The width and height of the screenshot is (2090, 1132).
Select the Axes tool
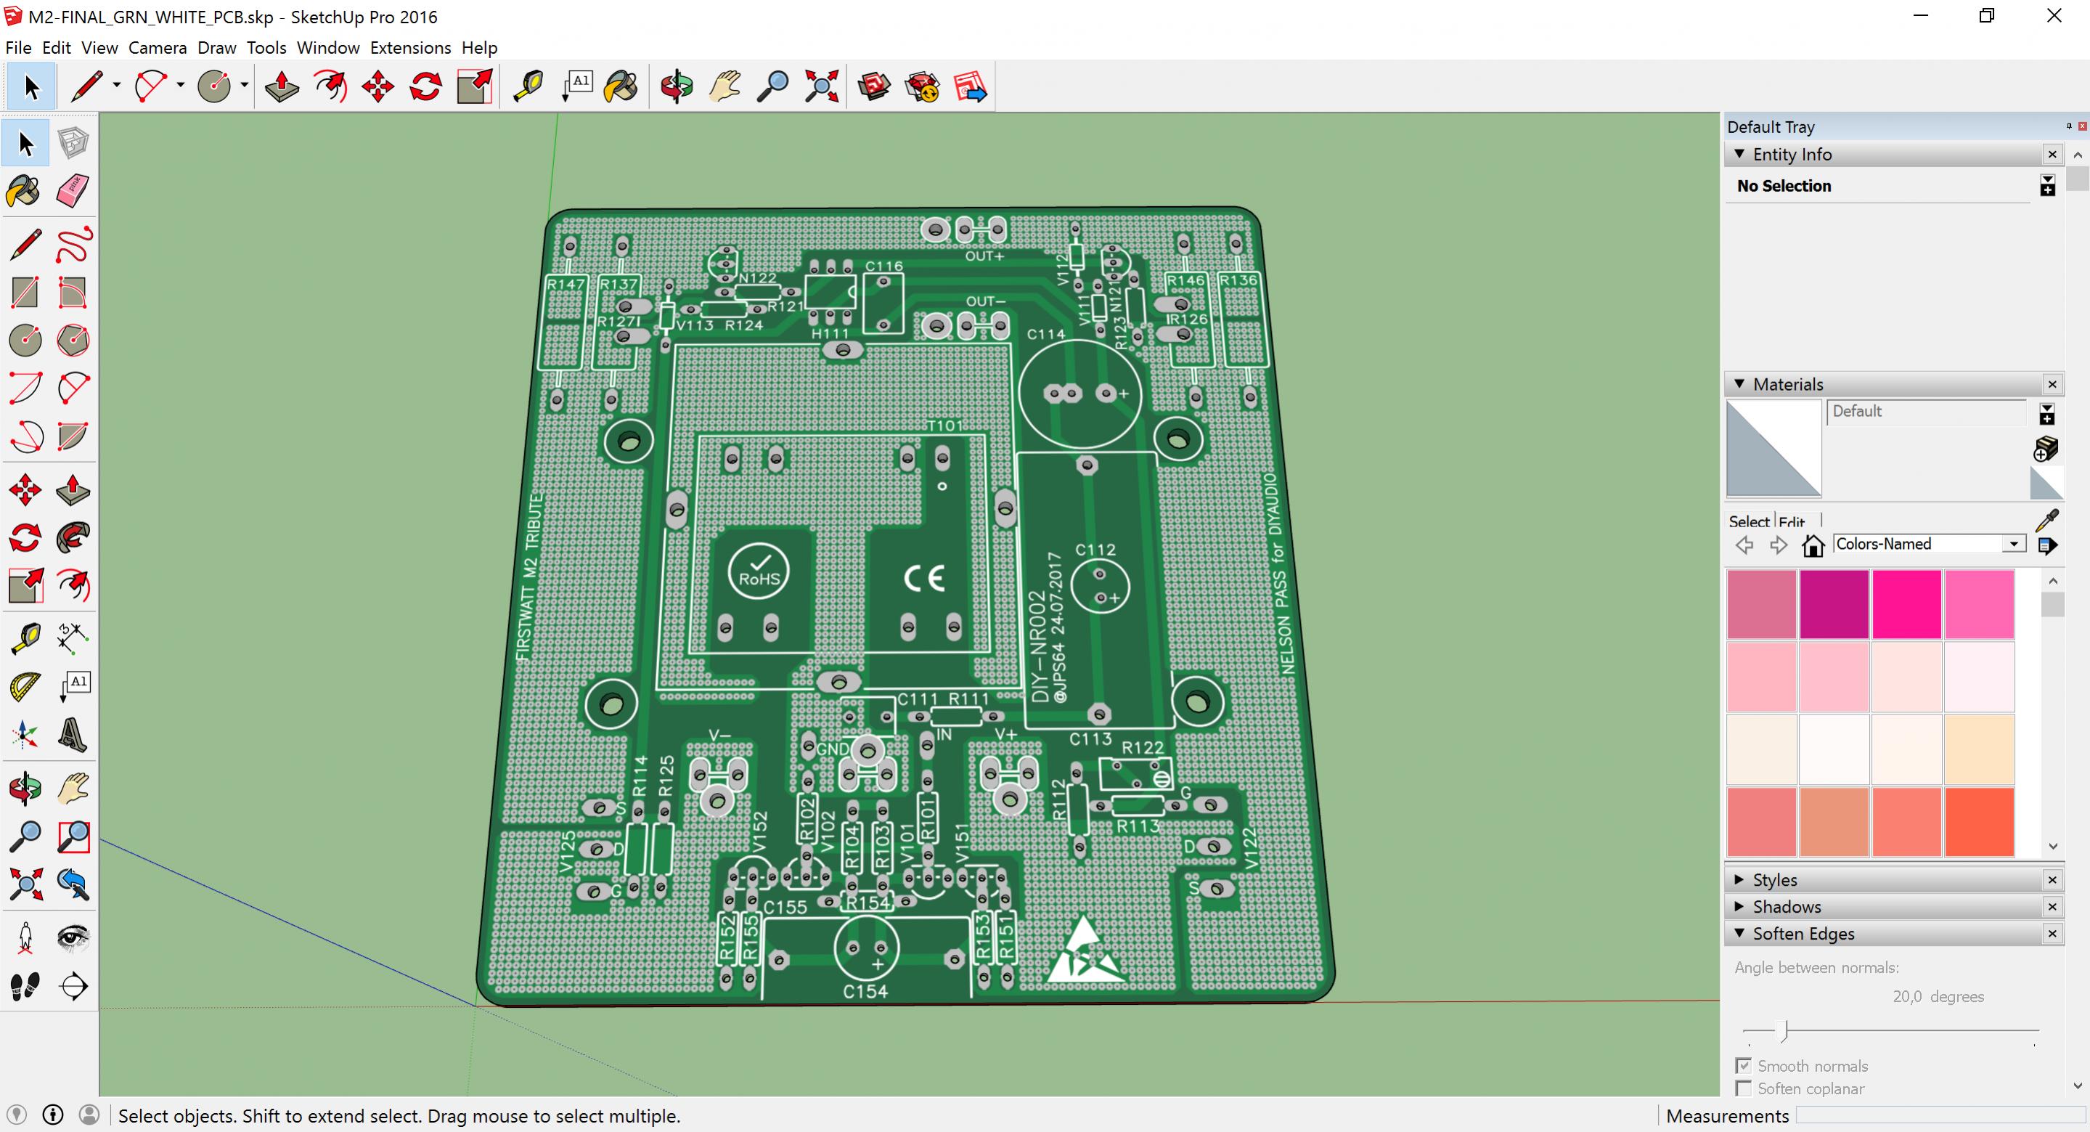coord(25,734)
